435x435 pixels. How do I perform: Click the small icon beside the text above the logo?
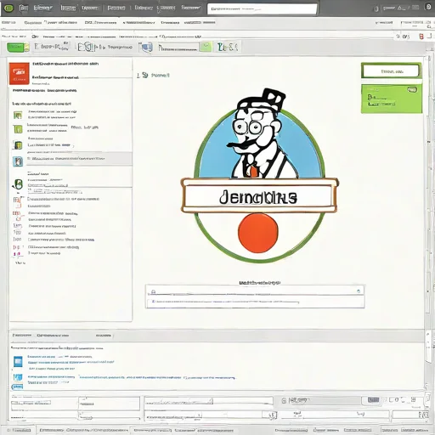[145, 75]
